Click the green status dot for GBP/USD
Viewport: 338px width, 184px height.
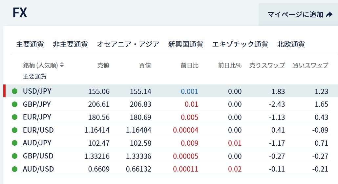[15, 156]
